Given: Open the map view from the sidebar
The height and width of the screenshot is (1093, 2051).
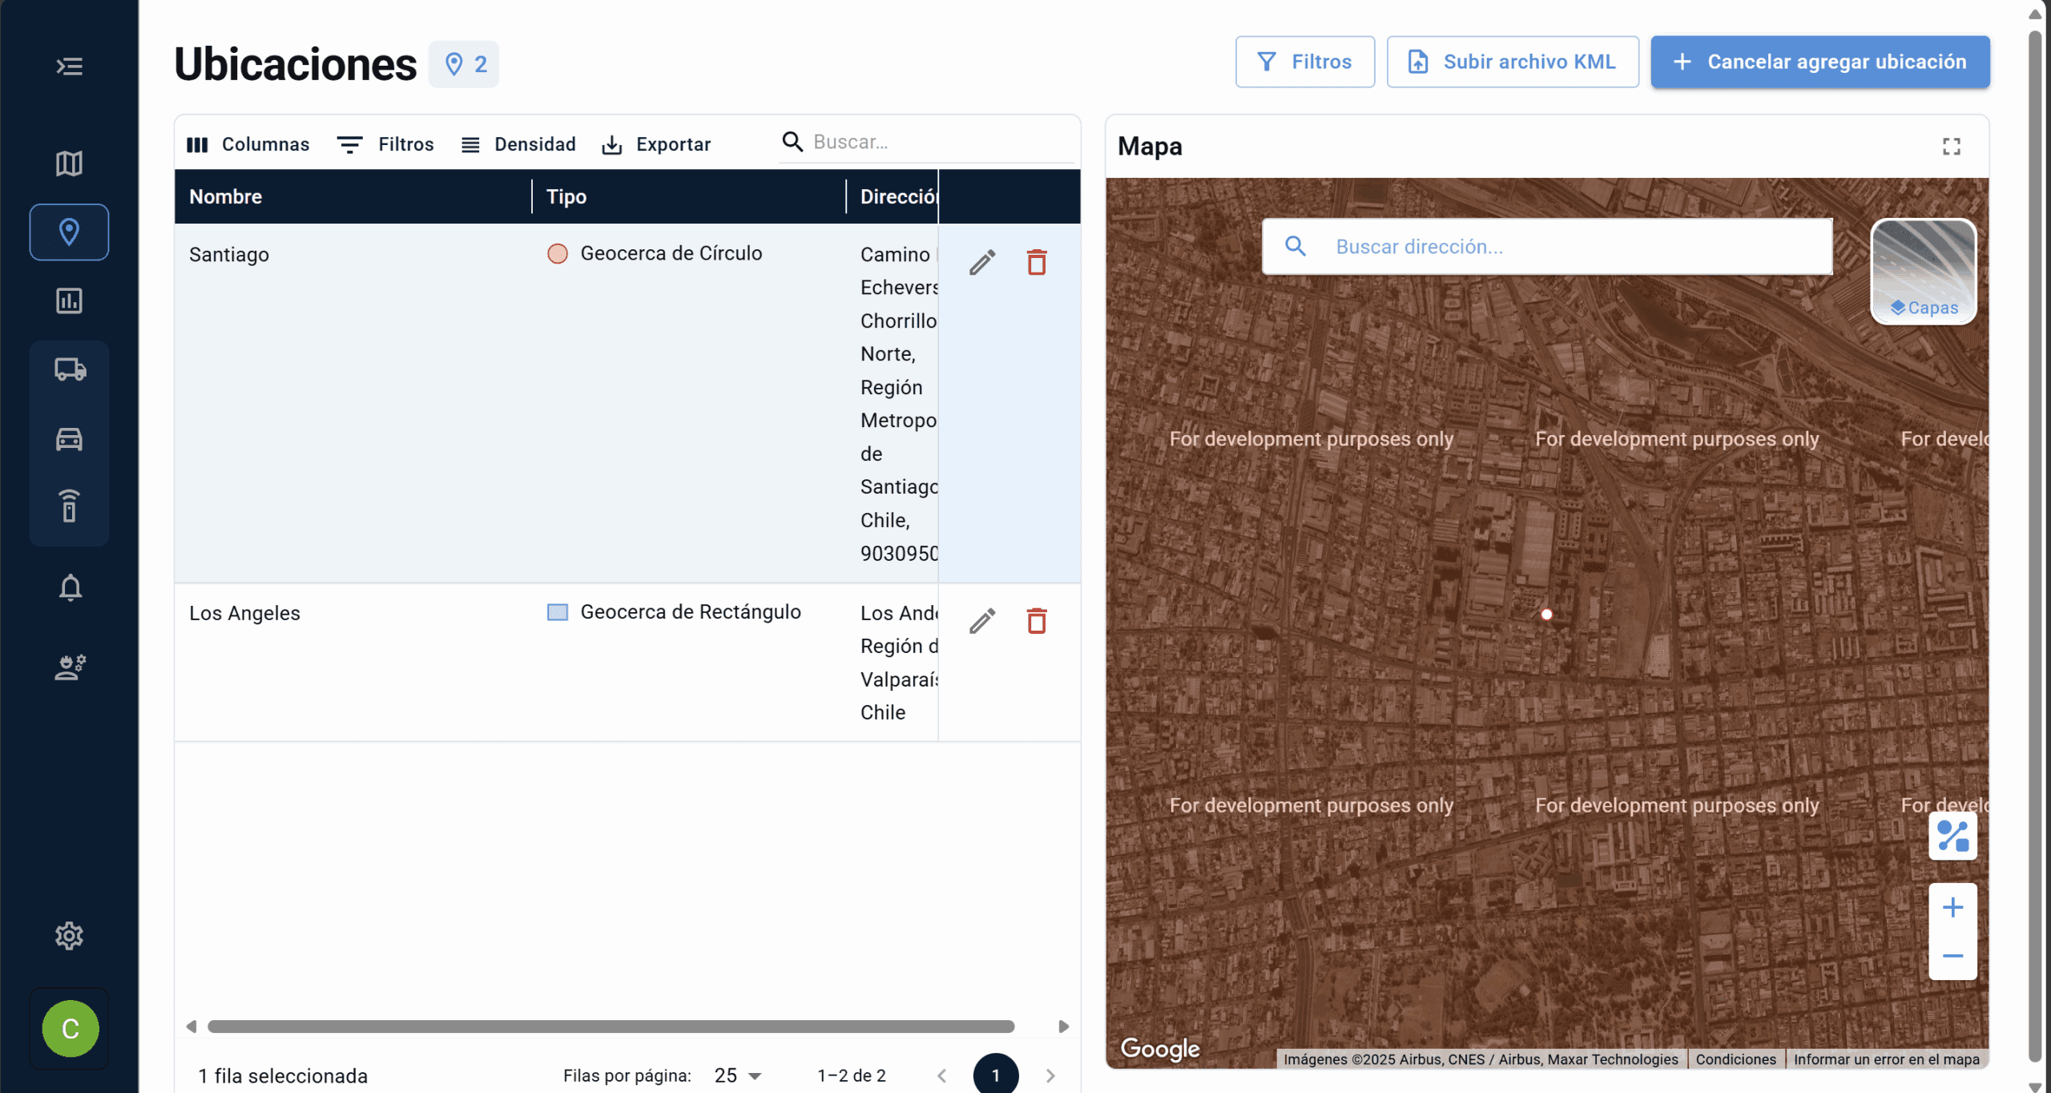Looking at the screenshot, I should click(69, 163).
